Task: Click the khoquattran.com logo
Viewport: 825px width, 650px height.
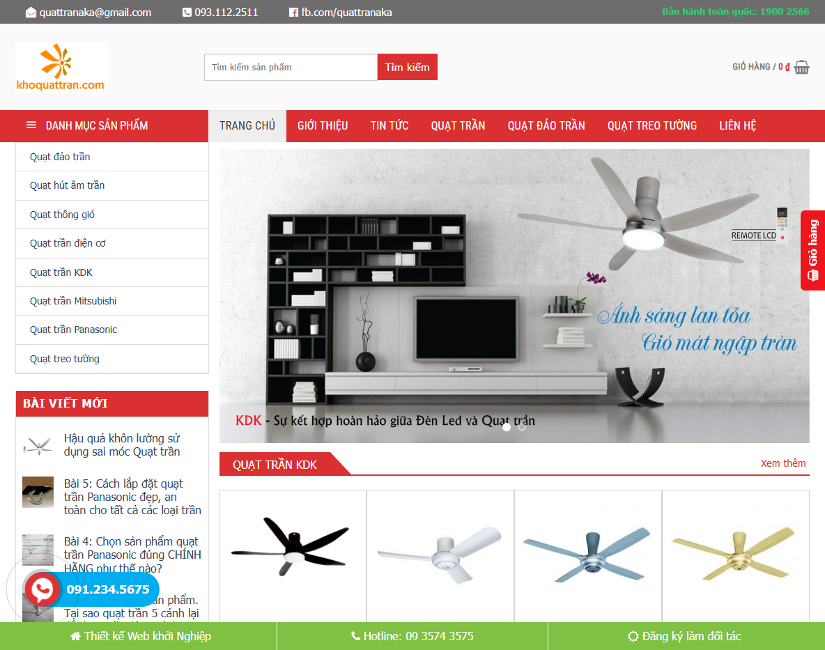Action: pos(61,67)
